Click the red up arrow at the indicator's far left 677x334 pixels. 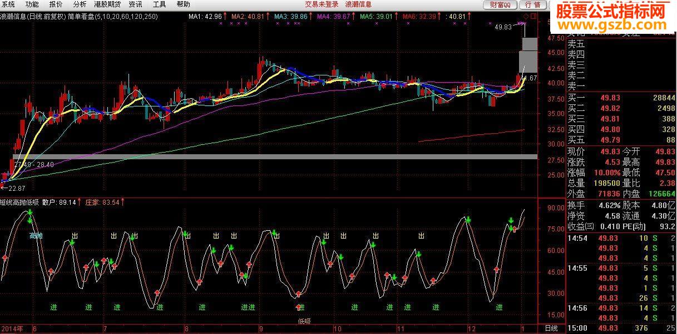pyautogui.click(x=5, y=257)
